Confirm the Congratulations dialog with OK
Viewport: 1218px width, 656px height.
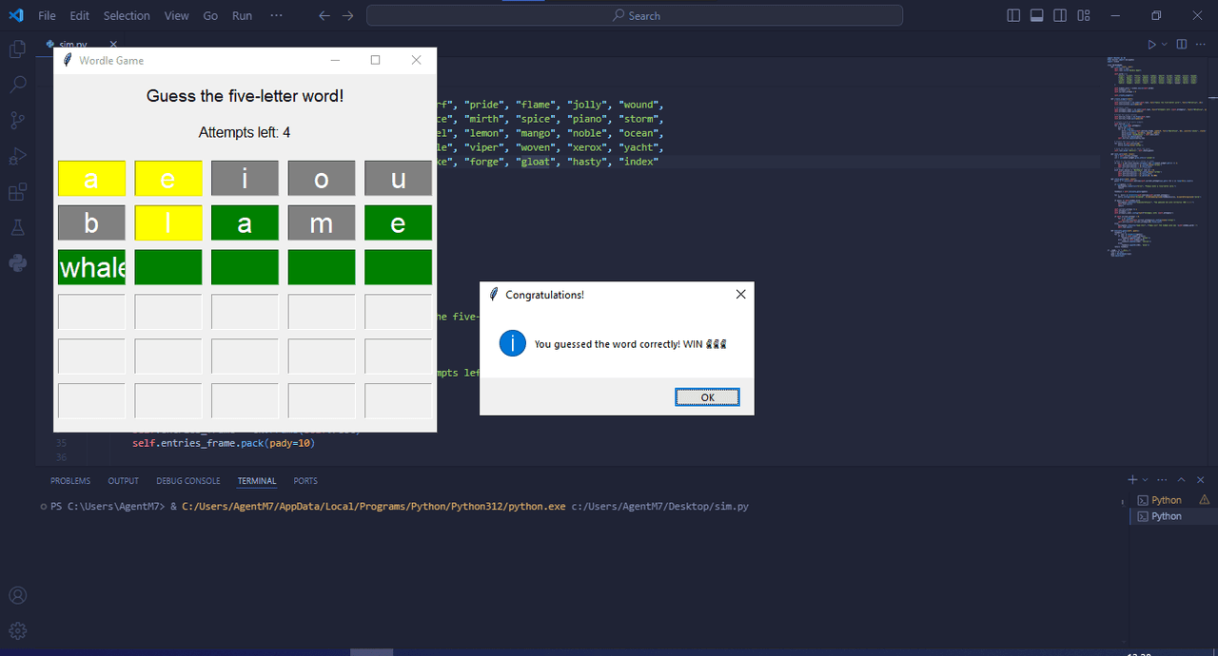[x=707, y=397]
